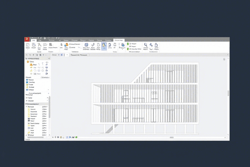The image size is (250, 167).
Task: Click the small icon at the canvas top-right corner
Action: point(224,59)
